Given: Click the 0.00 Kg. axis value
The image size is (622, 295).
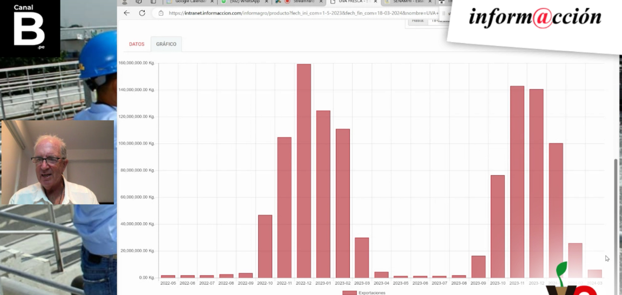Looking at the screenshot, I should coord(147,278).
